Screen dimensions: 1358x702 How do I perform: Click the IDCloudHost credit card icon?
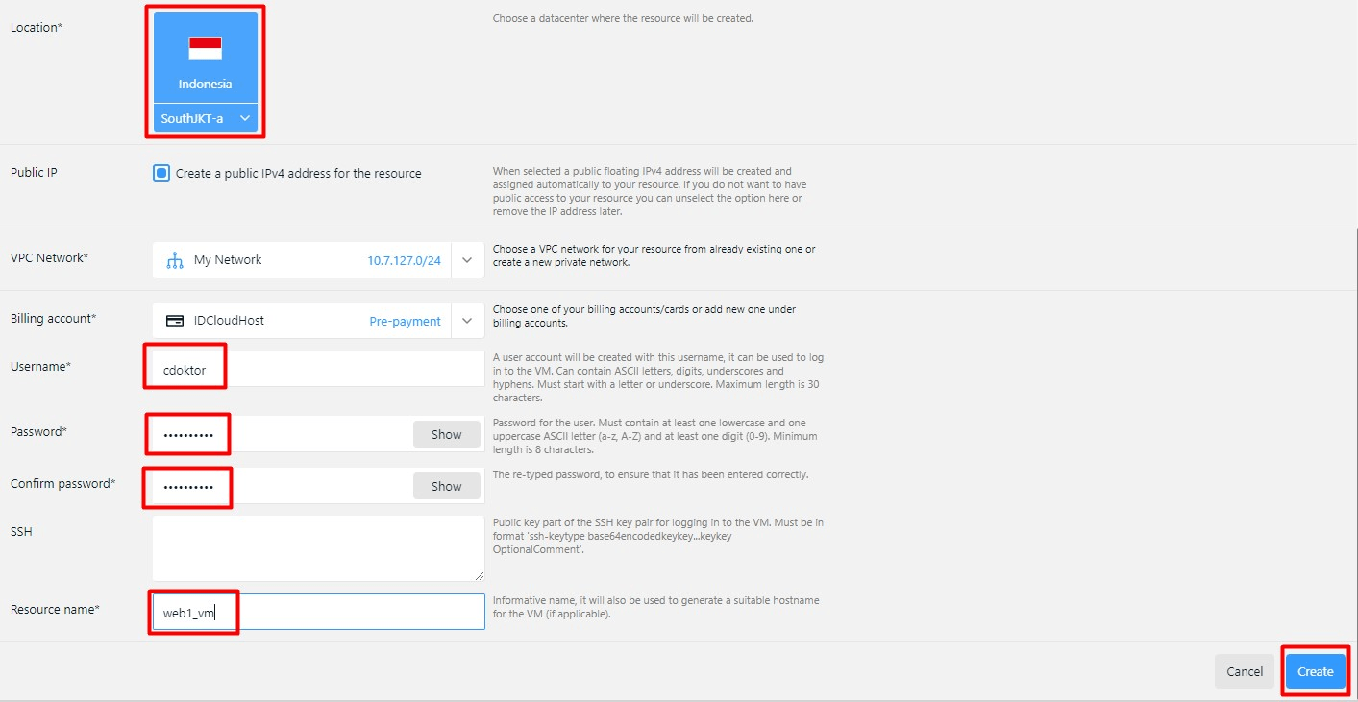pos(176,319)
